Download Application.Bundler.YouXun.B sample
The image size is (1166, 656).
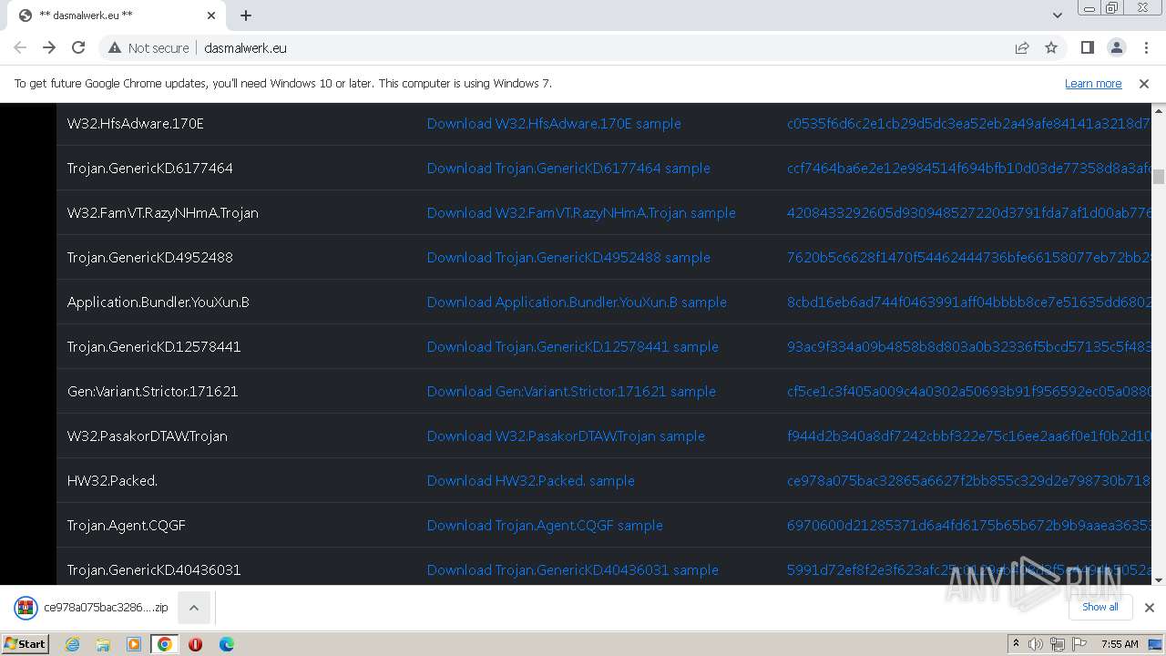tap(577, 302)
